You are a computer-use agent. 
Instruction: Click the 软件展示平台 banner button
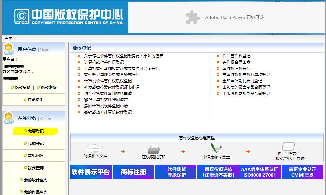tap(90, 171)
